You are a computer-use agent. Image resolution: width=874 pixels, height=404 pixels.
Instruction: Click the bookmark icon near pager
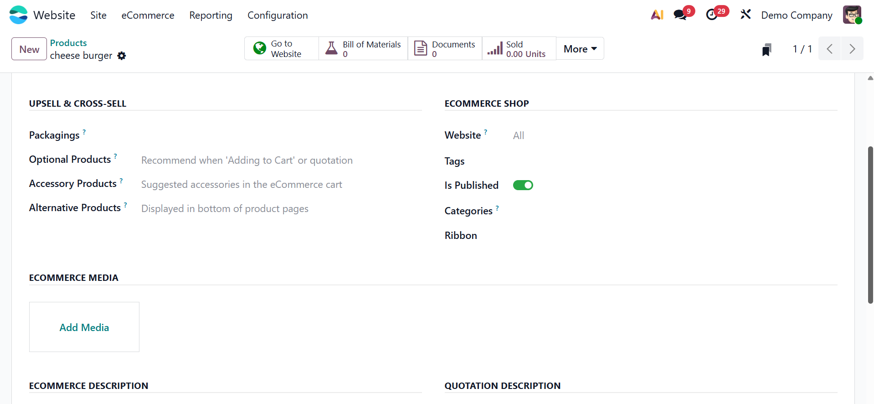tap(766, 49)
